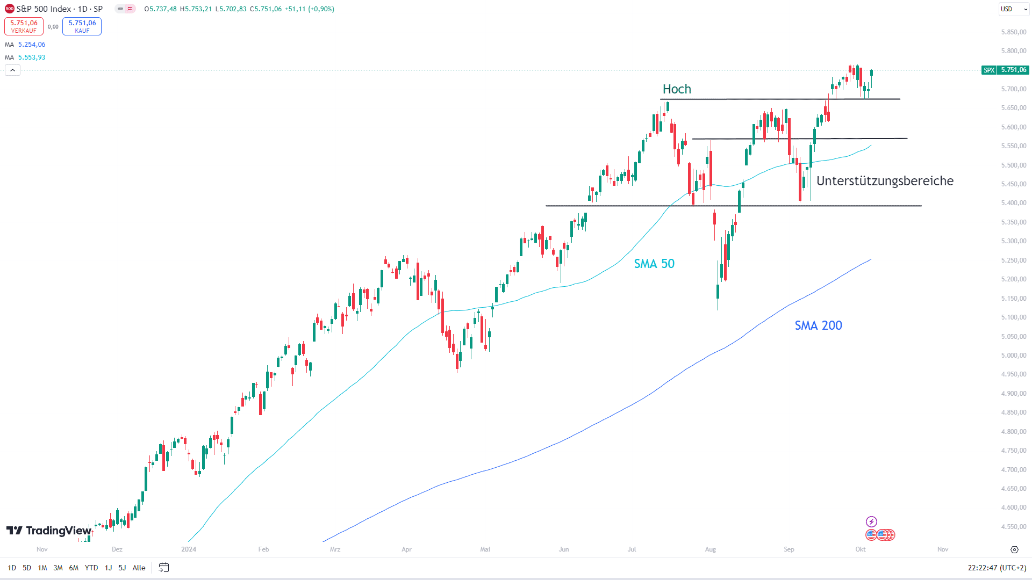The image size is (1032, 580).
Task: Click the grey market status pill icon
Action: [x=120, y=9]
